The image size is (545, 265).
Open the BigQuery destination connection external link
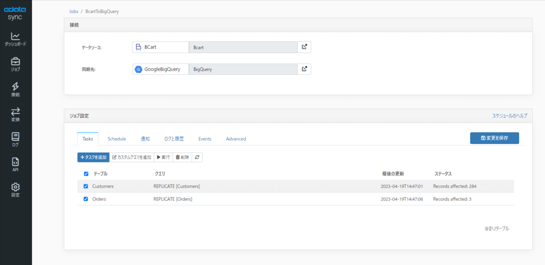click(x=305, y=69)
